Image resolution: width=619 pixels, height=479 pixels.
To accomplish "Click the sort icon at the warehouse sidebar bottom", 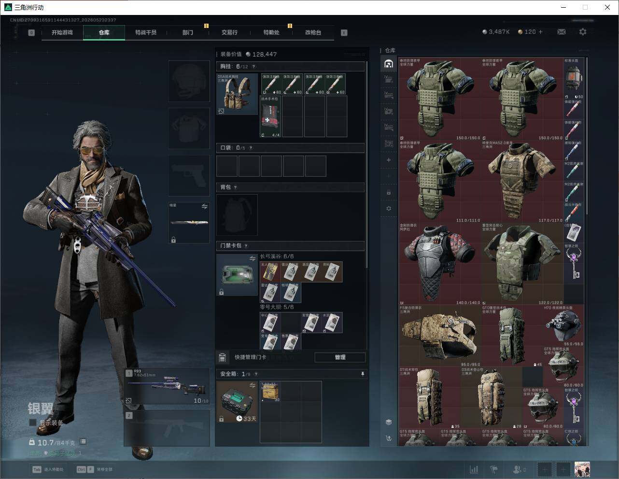I will tap(389, 438).
